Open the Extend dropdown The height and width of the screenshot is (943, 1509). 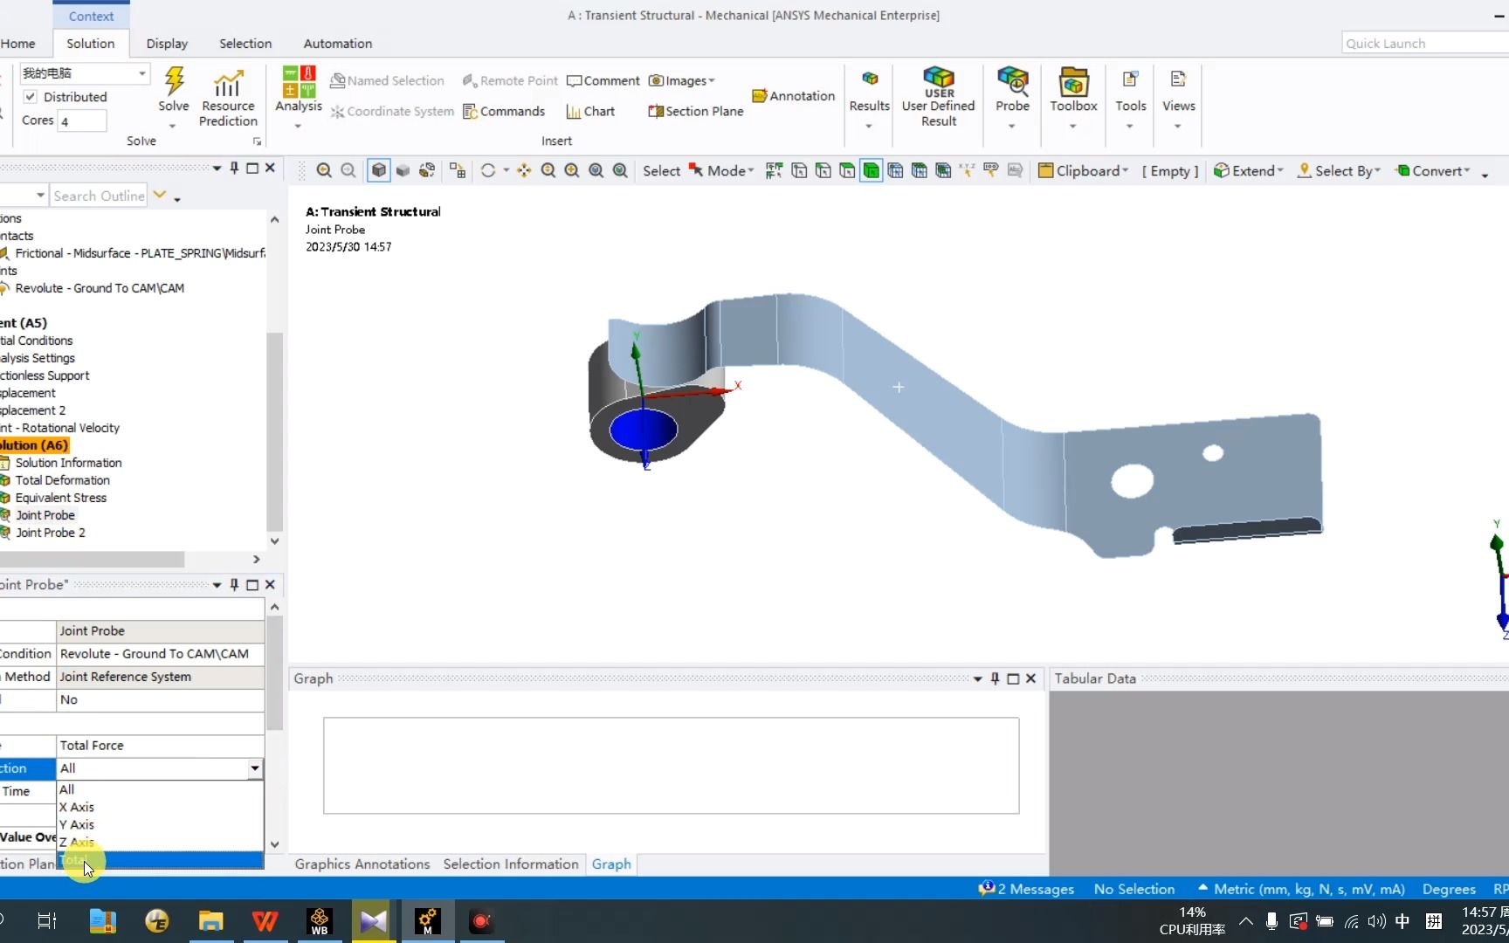[1248, 170]
